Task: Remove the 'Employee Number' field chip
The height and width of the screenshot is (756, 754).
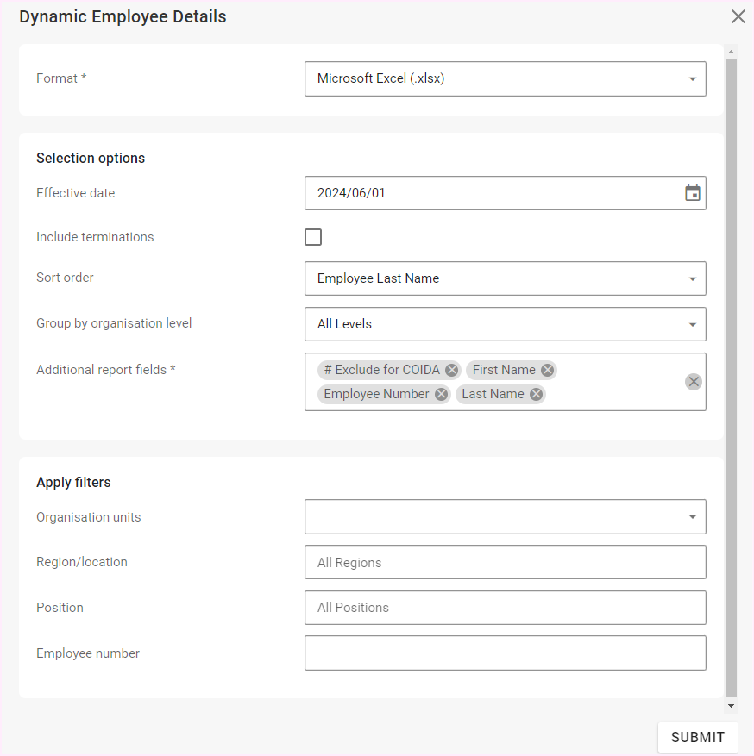Action: [x=441, y=394]
